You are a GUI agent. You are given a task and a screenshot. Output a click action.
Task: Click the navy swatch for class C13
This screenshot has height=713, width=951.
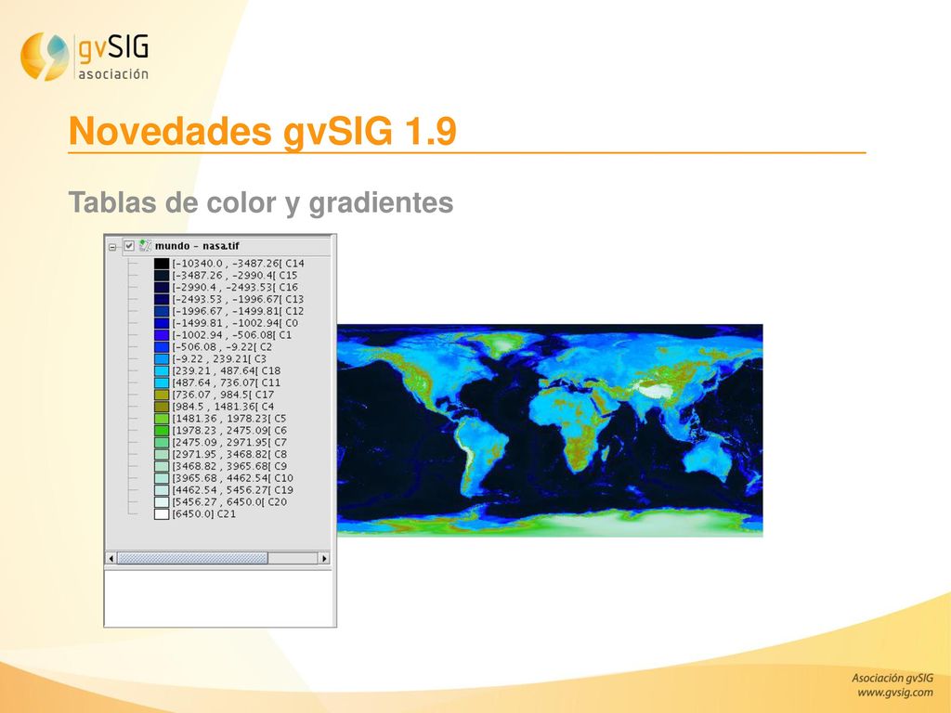click(x=162, y=300)
